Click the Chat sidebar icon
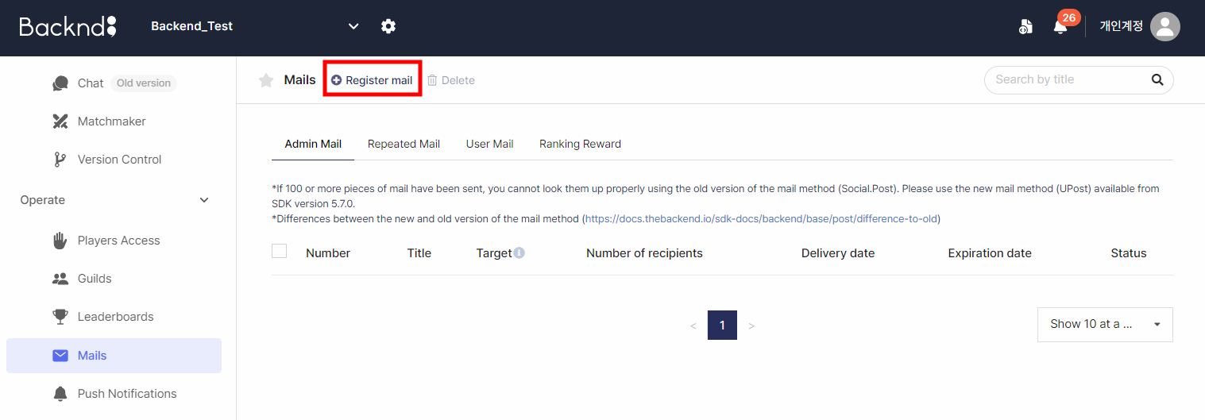1205x420 pixels. 60,83
